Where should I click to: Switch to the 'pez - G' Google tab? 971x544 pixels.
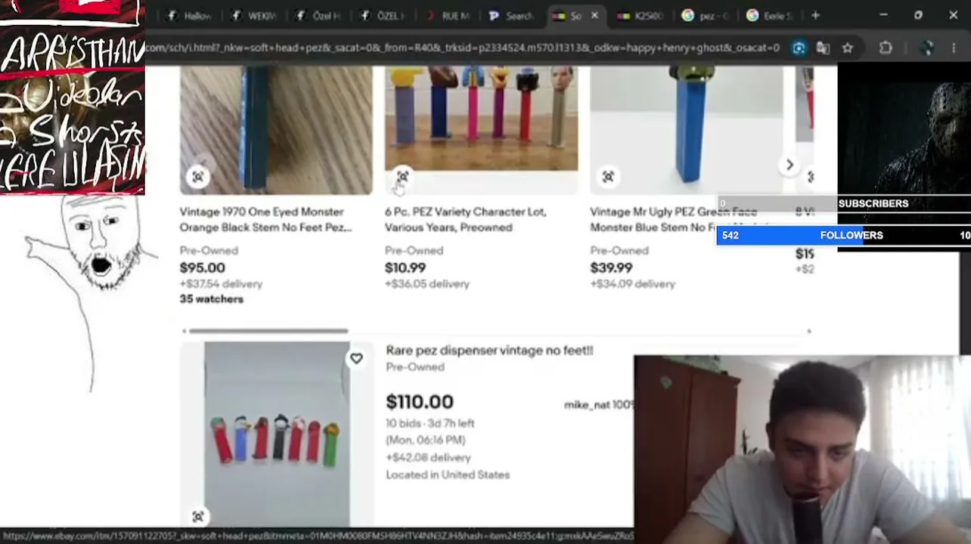click(705, 16)
